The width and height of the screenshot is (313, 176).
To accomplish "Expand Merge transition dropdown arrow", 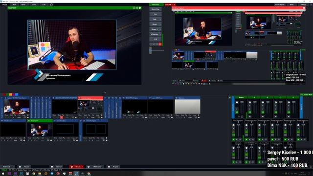I will click(160, 24).
